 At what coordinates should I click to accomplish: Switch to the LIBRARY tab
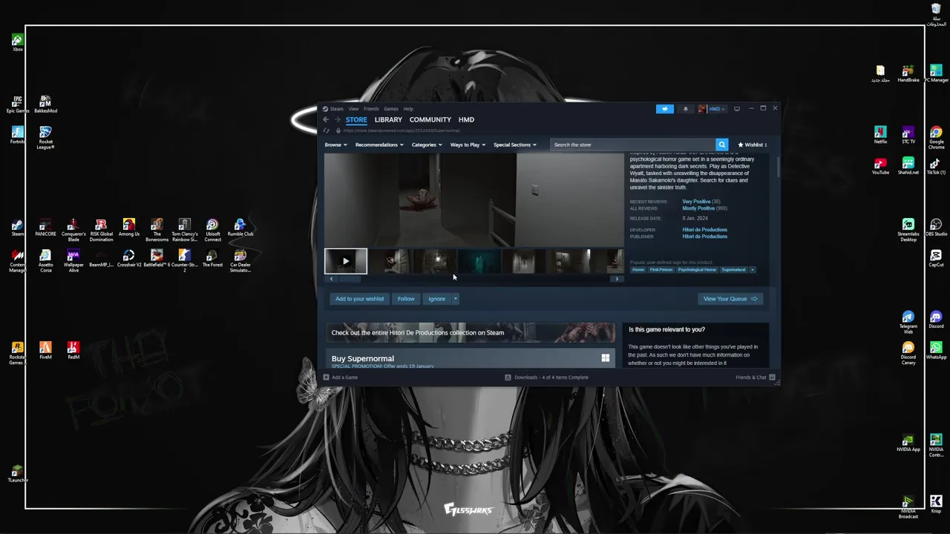pos(388,119)
